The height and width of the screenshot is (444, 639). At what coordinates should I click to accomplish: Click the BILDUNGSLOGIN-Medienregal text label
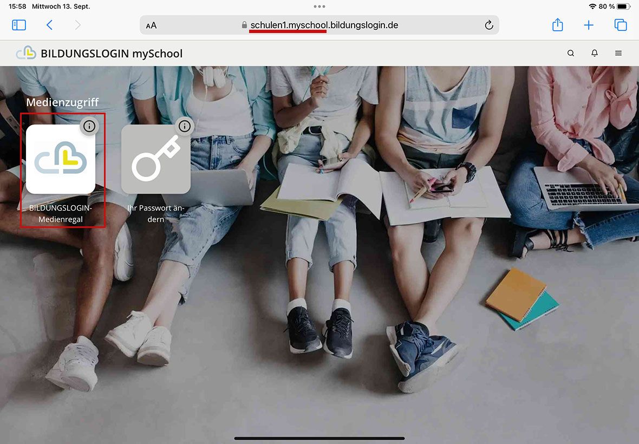61,214
